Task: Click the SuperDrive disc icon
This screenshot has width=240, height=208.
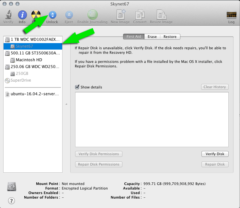Action: pos(7,80)
